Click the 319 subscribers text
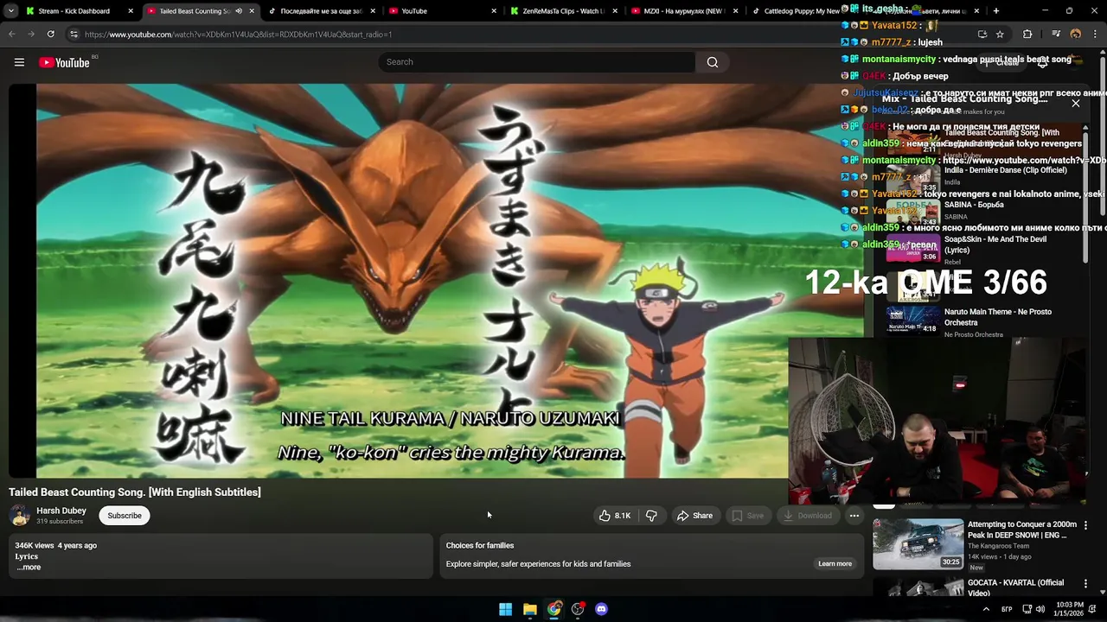Image resolution: width=1107 pixels, height=622 pixels. click(x=60, y=522)
